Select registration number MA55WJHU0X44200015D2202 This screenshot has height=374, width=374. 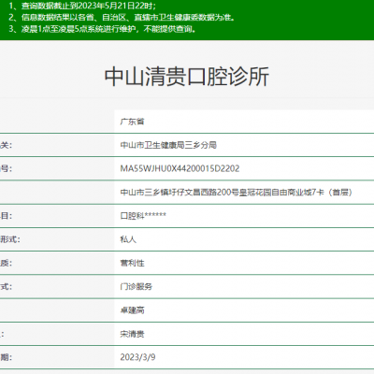pyautogui.click(x=180, y=168)
